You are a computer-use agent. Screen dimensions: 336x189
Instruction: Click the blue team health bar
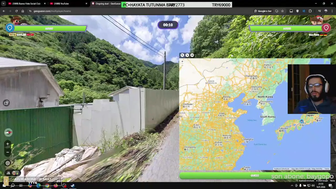(49, 28)
